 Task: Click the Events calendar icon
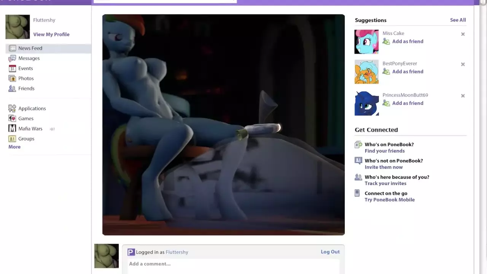coord(12,68)
